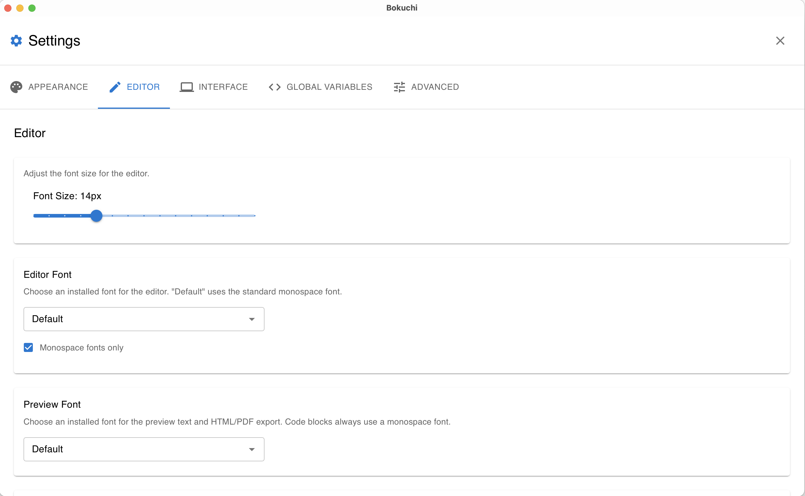Click the Global Variables code brackets icon
The height and width of the screenshot is (496, 805).
[275, 87]
